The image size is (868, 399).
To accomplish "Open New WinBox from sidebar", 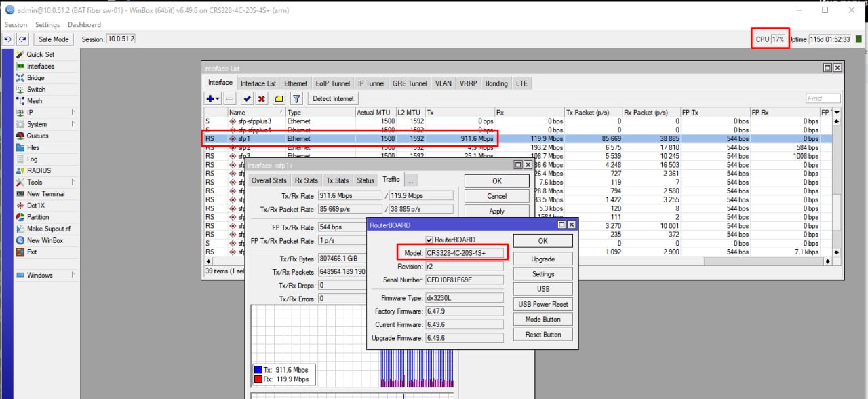I will coord(45,240).
